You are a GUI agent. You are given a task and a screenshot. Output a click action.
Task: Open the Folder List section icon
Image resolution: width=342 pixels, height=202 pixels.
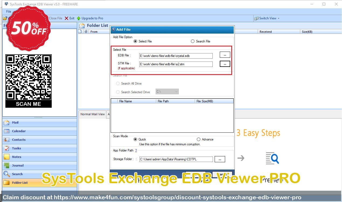click(x=7, y=183)
